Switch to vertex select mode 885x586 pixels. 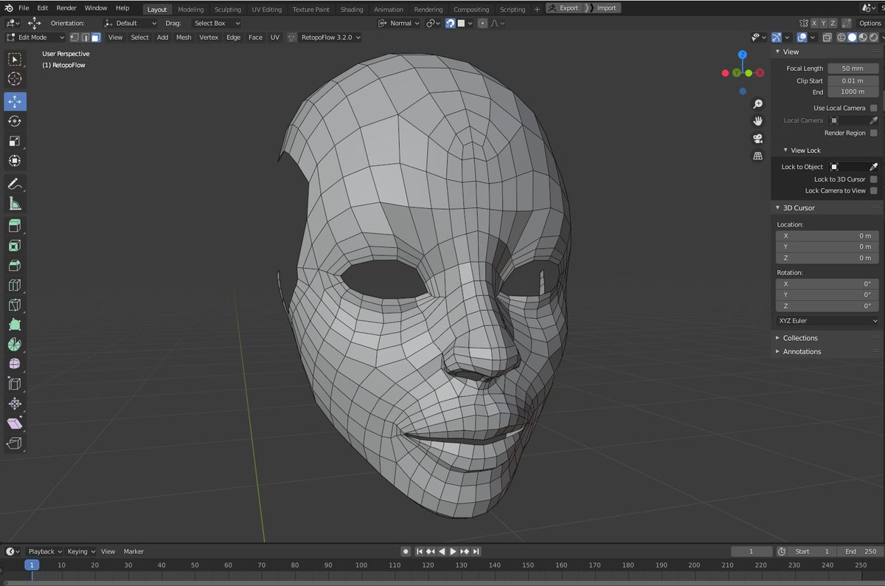pyautogui.click(x=74, y=37)
